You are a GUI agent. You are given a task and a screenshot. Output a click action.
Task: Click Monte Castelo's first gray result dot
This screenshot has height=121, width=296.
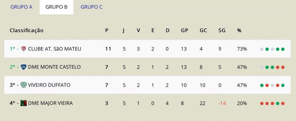pos(262,67)
